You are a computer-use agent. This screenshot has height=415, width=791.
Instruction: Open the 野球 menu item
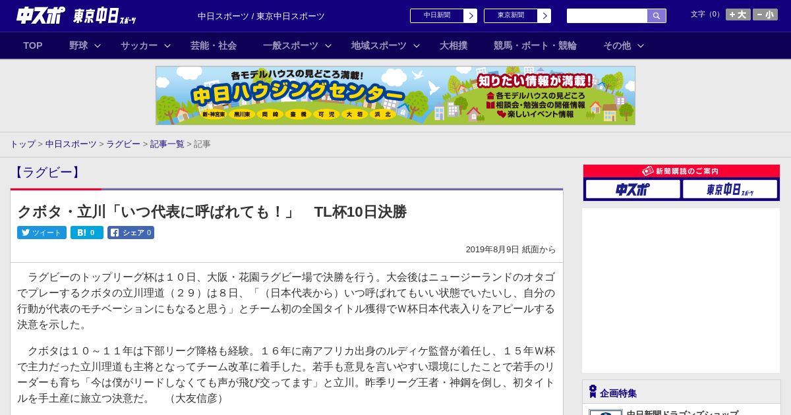pos(78,45)
